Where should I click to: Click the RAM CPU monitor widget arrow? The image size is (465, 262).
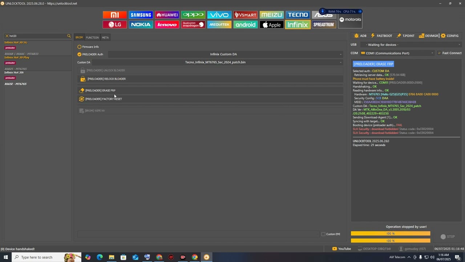click(x=360, y=12)
